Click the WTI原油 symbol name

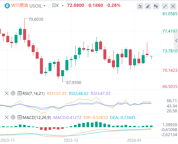click(x=19, y=6)
